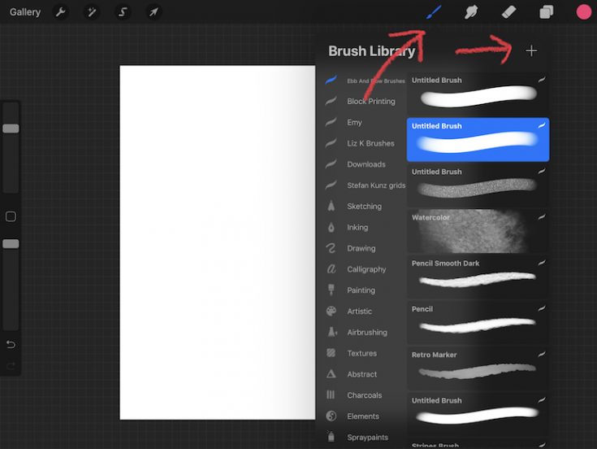
Task: Open the Adjustments magic wand menu
Action: [91, 12]
